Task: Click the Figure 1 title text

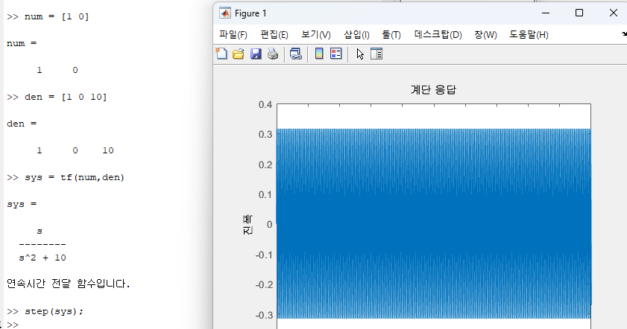Action: pos(251,13)
